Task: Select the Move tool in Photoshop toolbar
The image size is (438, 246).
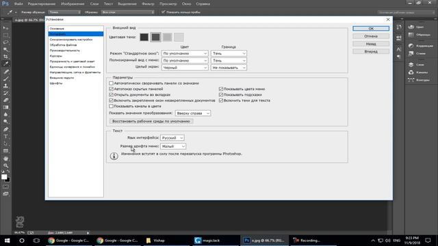Action: point(5,28)
